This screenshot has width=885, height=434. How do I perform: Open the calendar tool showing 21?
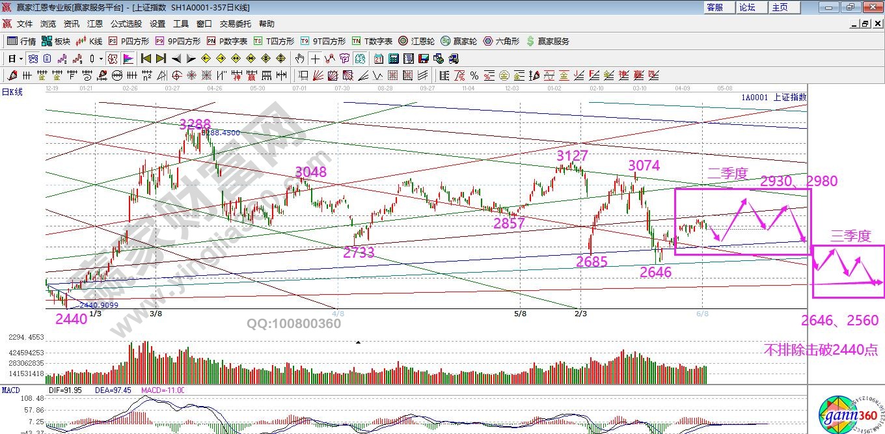coord(379,59)
